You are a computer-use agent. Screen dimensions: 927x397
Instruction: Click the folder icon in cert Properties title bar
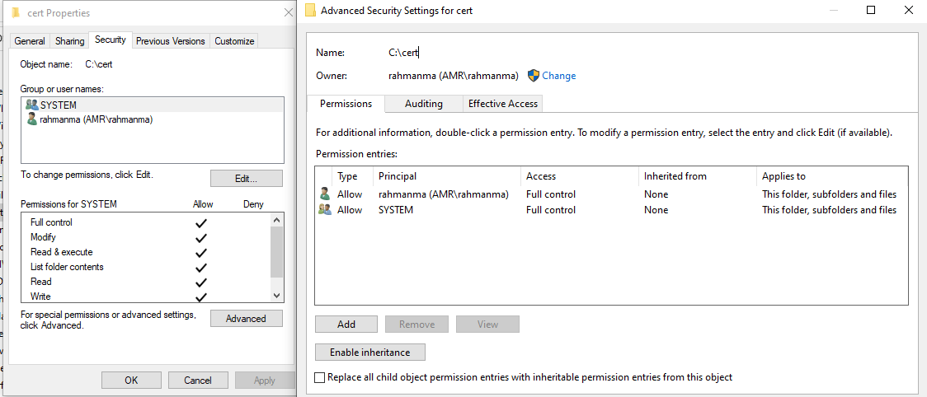tap(16, 12)
